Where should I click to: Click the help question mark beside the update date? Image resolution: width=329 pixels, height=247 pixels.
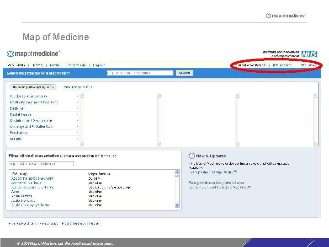point(235,172)
